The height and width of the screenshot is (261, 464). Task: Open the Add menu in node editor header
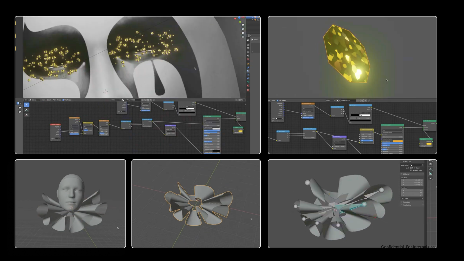coord(54,100)
